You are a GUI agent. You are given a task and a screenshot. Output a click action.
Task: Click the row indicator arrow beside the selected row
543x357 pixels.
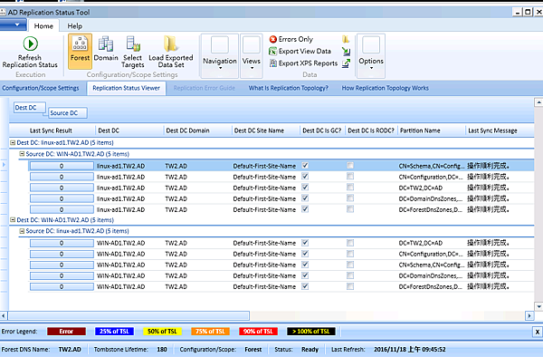point(4,165)
